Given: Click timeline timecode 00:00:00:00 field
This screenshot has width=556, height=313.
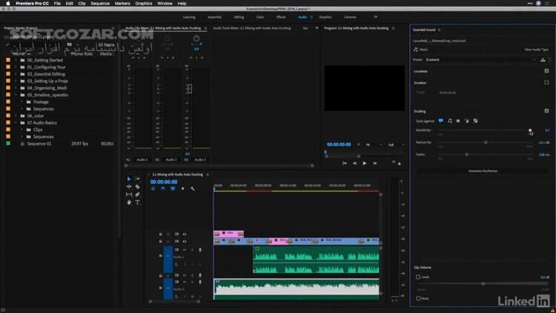Looking at the screenshot, I should [x=164, y=182].
